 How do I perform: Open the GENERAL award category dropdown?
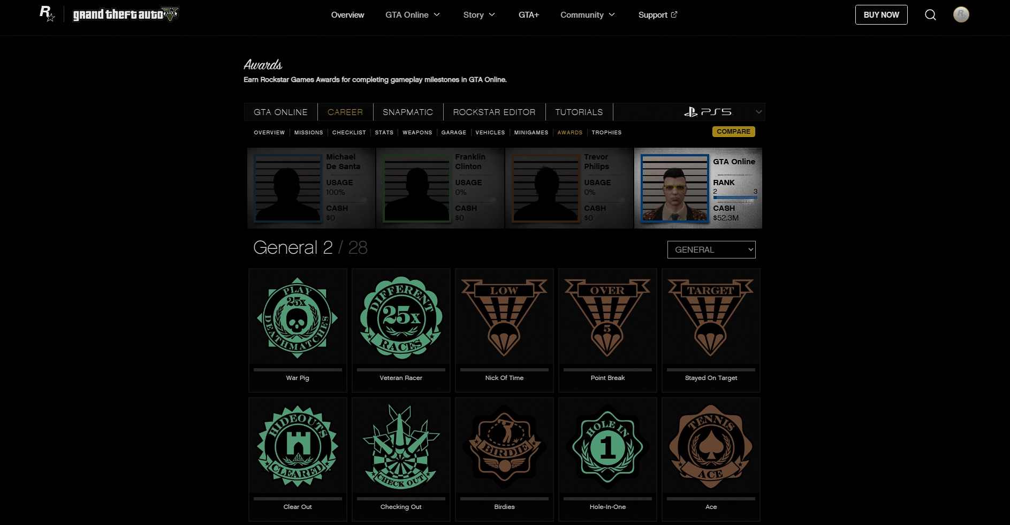click(711, 249)
